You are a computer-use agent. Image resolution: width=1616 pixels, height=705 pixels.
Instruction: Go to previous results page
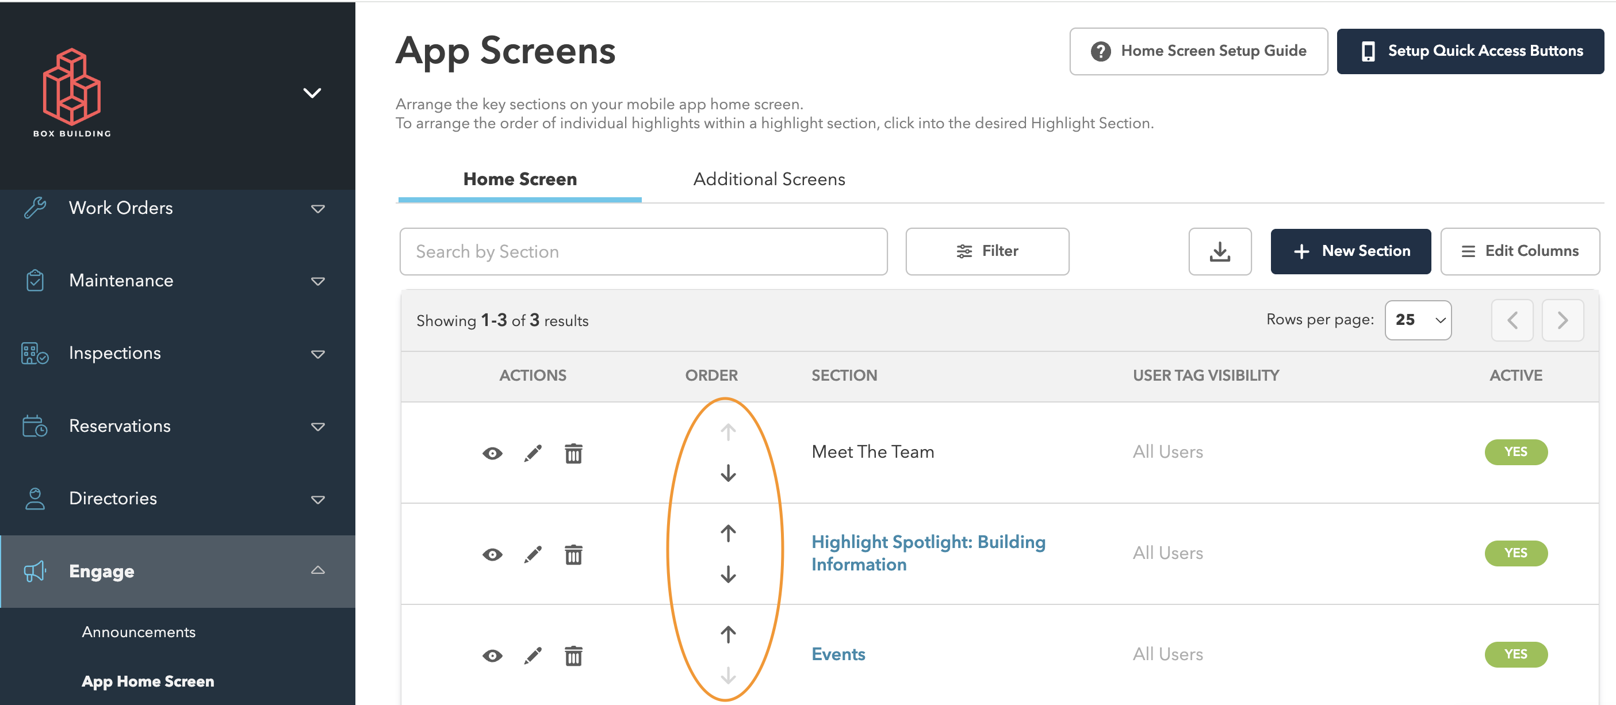tap(1512, 320)
